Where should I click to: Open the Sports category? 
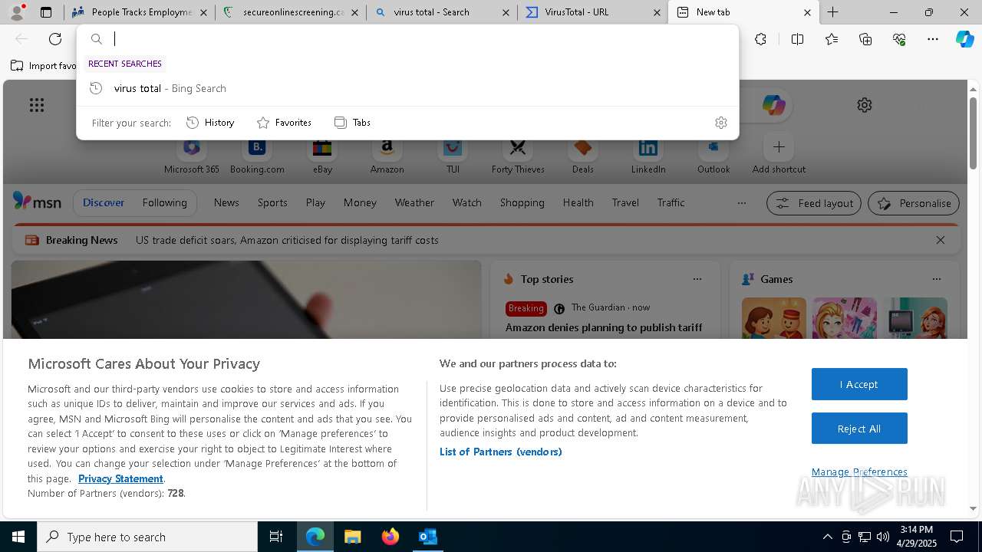[x=272, y=202]
